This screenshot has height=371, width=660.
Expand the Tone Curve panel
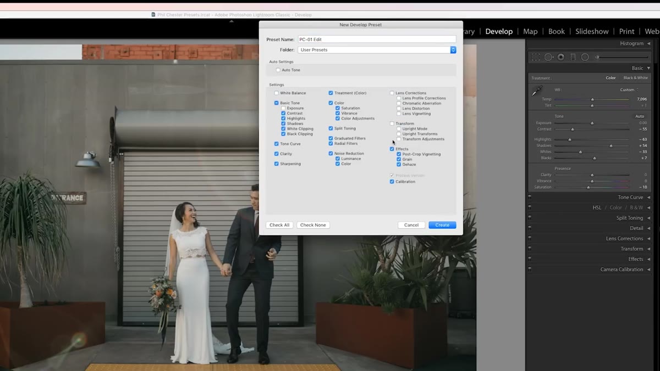pyautogui.click(x=649, y=197)
